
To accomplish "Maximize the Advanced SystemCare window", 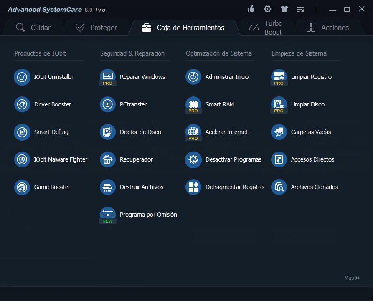I will point(347,9).
